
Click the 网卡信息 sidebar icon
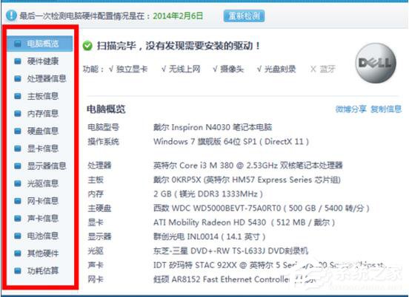click(18, 201)
